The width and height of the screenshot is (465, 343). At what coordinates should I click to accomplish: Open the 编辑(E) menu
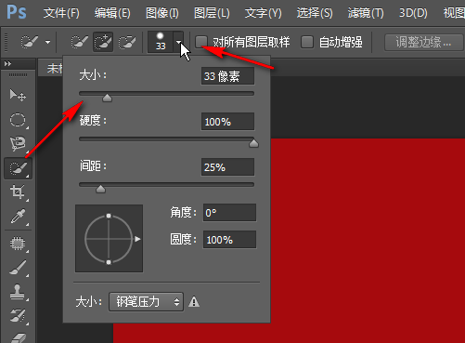[x=112, y=13]
